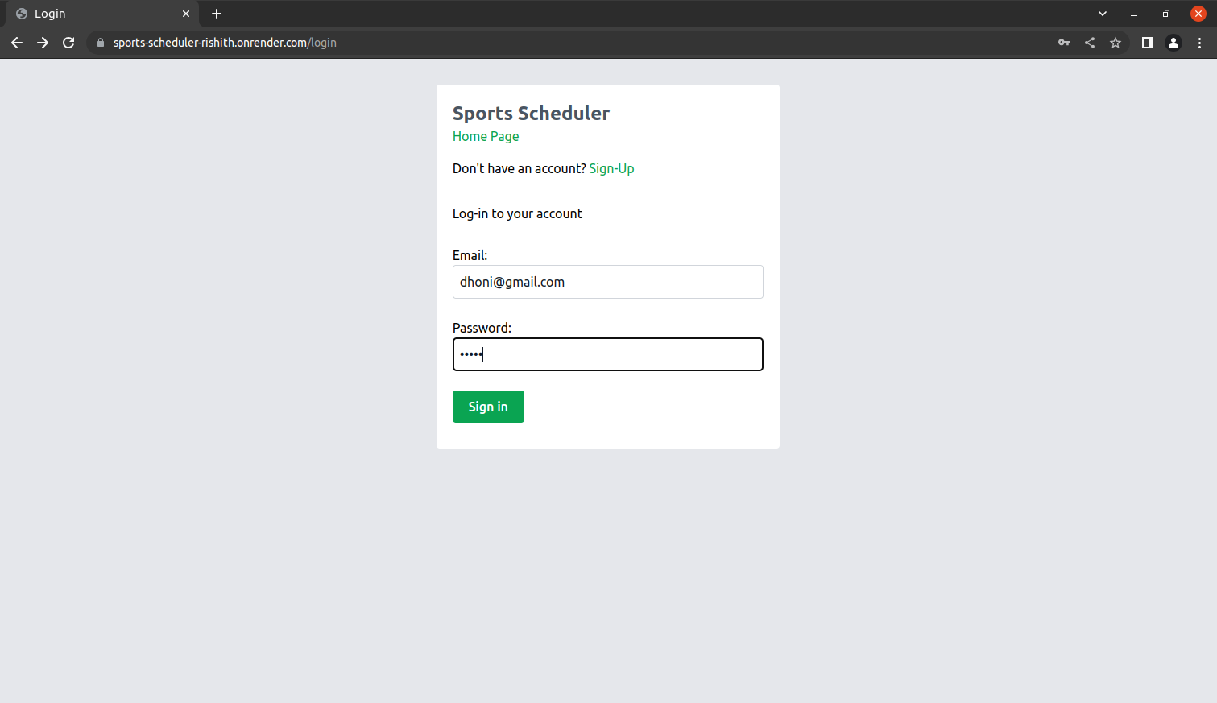Click the Password input field
1217x703 pixels.
click(x=607, y=354)
